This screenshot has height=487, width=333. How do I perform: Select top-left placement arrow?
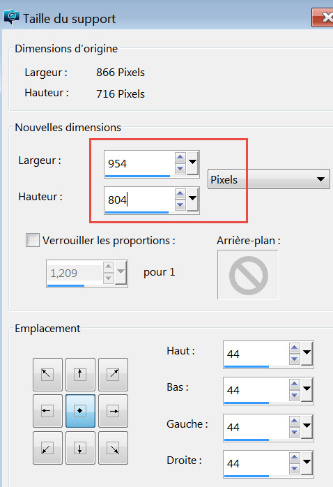[48, 374]
